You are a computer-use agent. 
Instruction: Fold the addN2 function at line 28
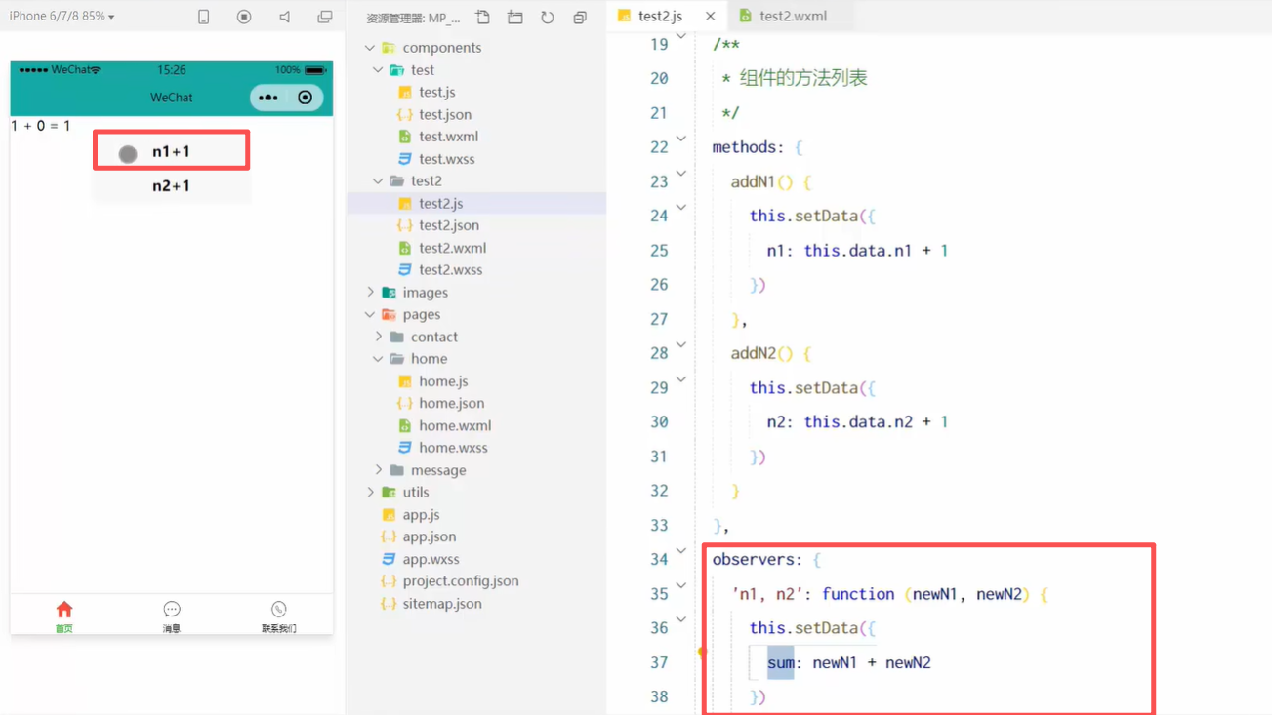click(681, 344)
